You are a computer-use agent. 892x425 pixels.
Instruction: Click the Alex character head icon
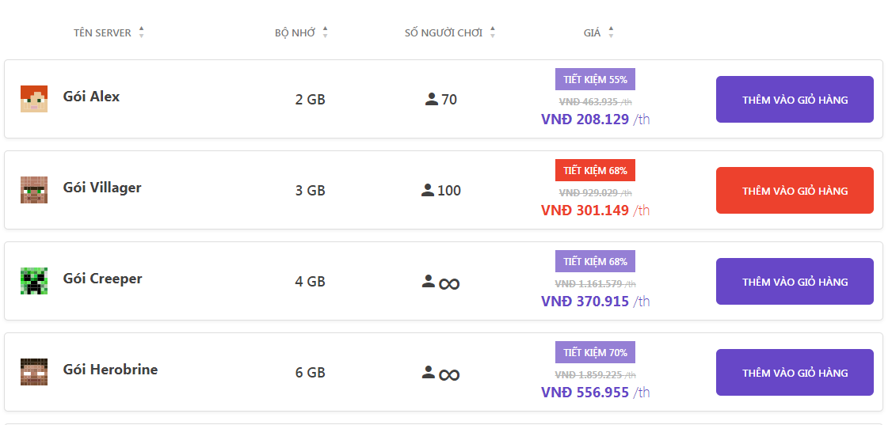point(34,99)
